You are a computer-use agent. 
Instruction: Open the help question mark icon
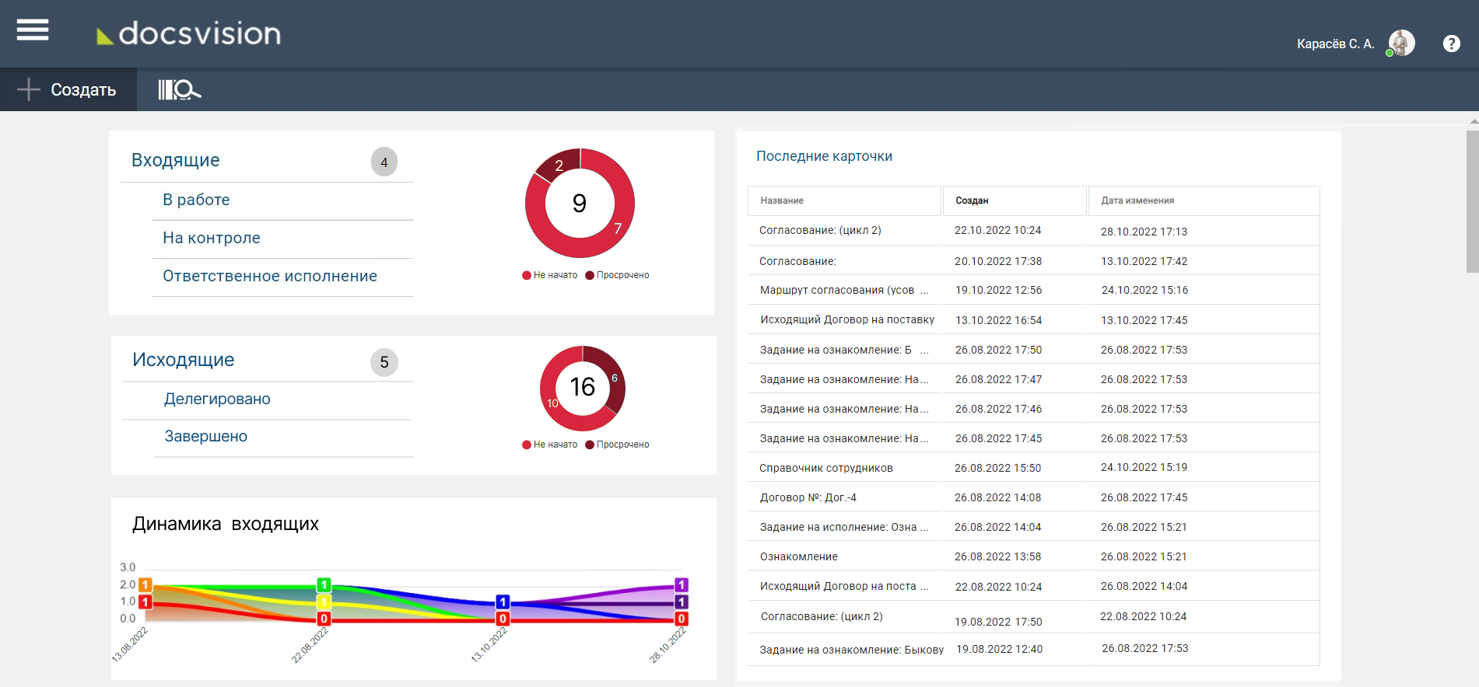point(1451,44)
